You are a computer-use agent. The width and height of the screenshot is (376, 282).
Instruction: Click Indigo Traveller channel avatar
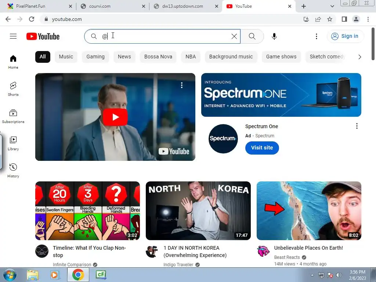click(x=152, y=251)
